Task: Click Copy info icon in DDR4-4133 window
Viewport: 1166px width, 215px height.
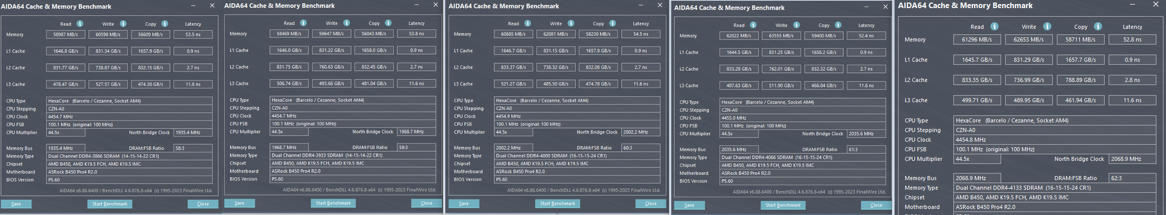Action: [x=1098, y=27]
